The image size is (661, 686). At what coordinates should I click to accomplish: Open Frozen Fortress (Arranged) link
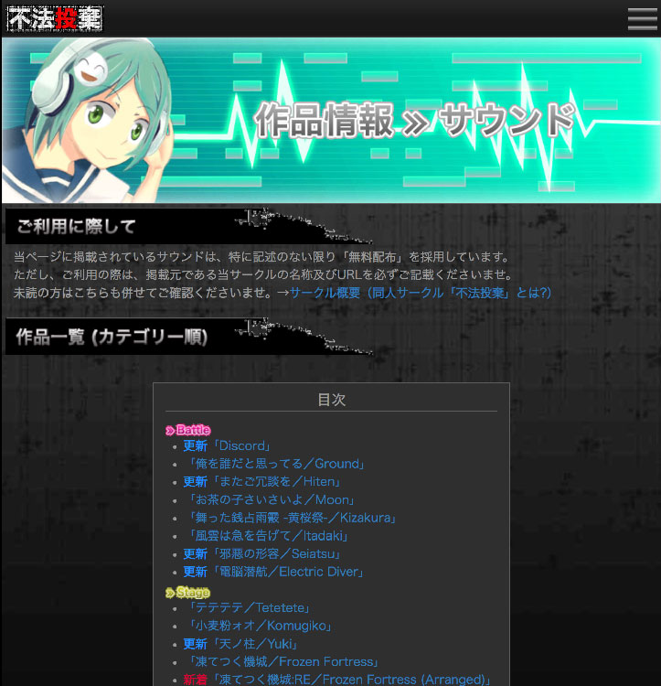pyautogui.click(x=351, y=680)
